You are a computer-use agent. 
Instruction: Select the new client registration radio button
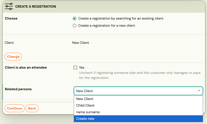click(75, 26)
